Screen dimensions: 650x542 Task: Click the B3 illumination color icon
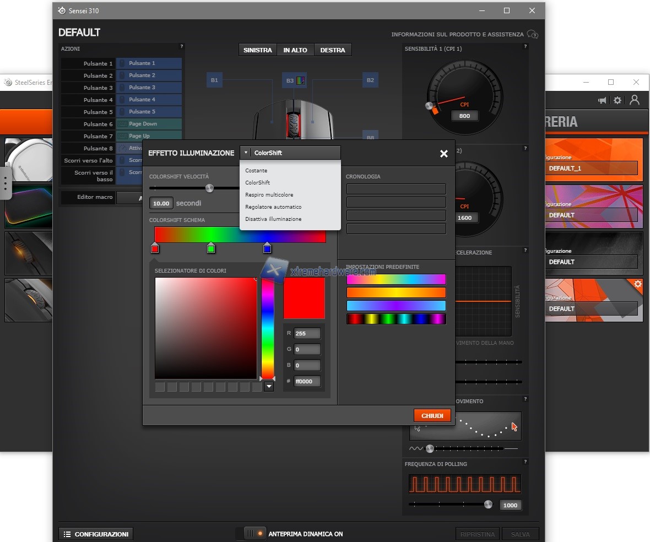300,80
